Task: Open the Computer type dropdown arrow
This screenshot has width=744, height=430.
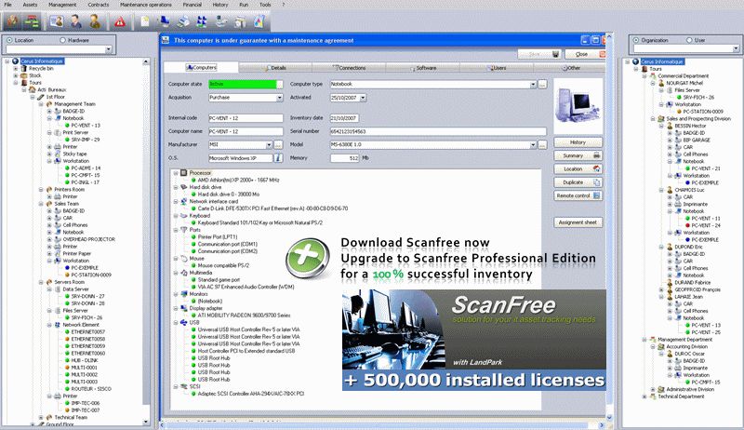Action: point(533,84)
